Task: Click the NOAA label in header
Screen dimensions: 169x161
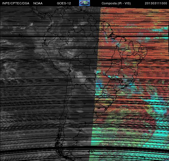Action: point(38,3)
